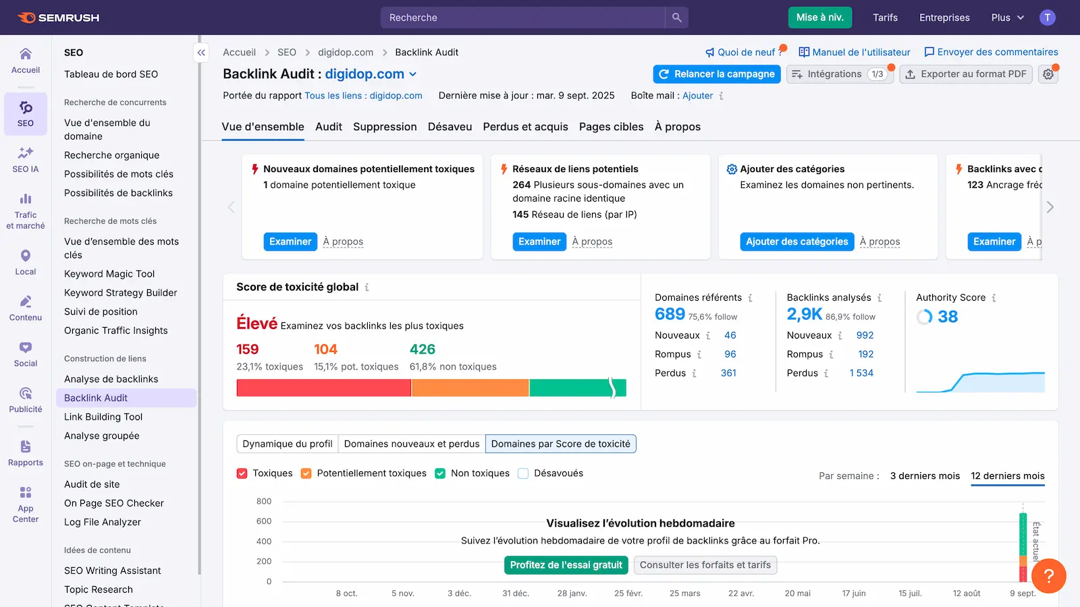Uncheck the Toxiques checkbox

tap(242, 473)
